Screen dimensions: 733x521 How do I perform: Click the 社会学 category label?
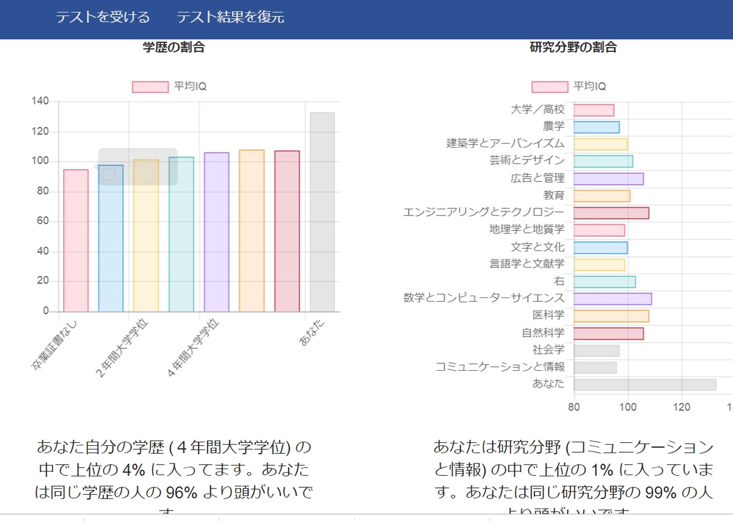point(549,350)
